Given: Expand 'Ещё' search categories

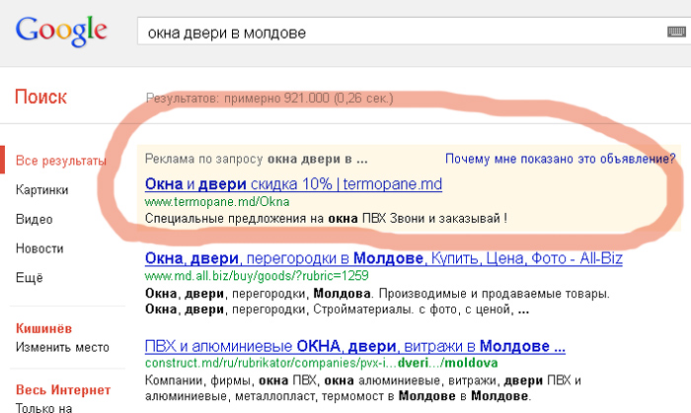Looking at the screenshot, I should click(29, 278).
